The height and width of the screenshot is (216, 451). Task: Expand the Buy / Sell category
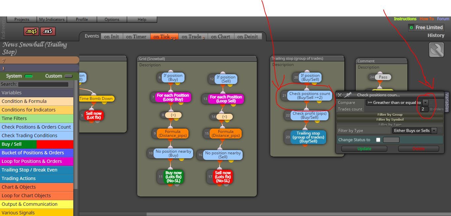click(x=37, y=144)
